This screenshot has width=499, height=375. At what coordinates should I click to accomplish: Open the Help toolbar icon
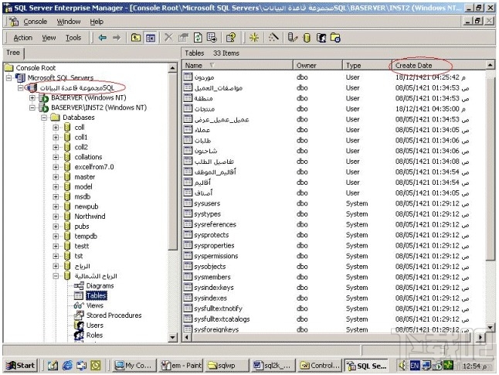231,38
